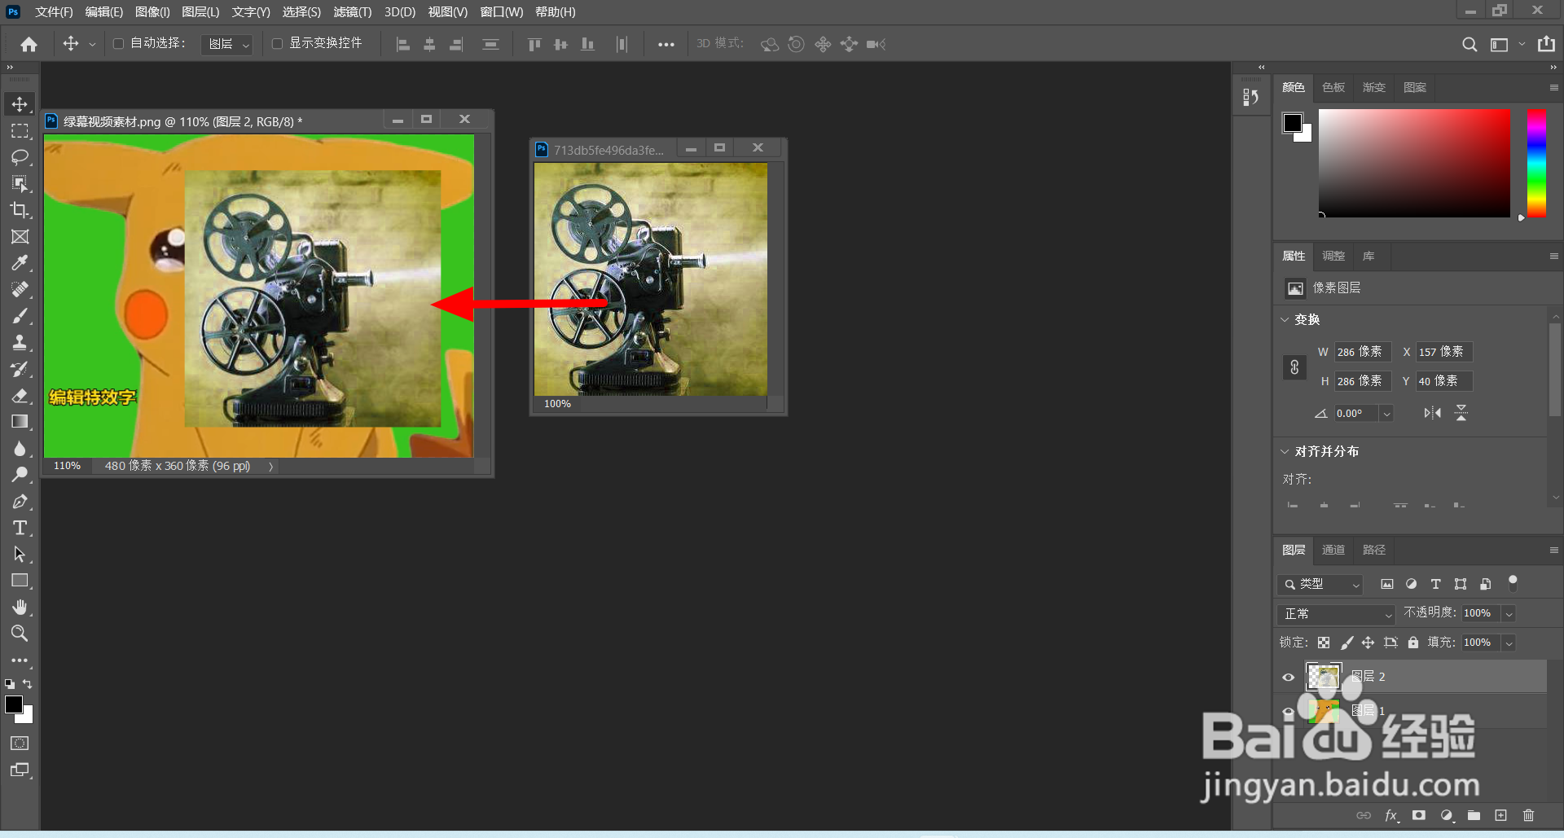Delete layer with trash icon

(x=1528, y=815)
